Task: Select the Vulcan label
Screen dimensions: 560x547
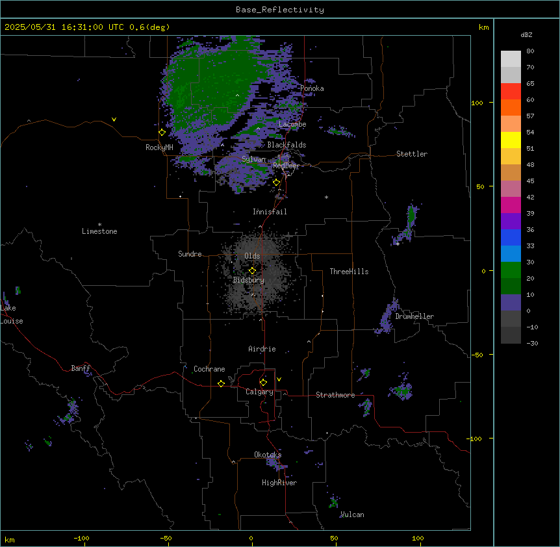Action: click(351, 515)
